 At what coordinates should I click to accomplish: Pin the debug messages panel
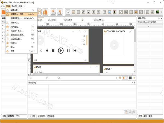pos(132,83)
